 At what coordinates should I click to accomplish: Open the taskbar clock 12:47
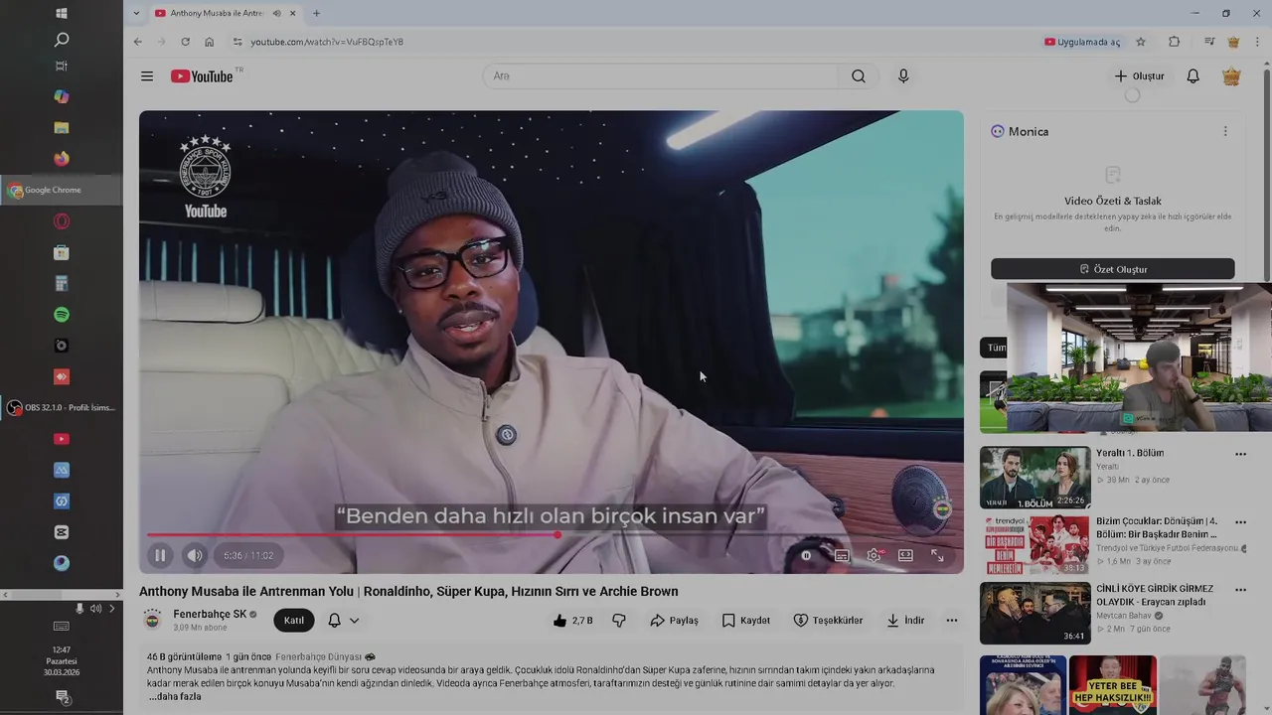point(62,660)
